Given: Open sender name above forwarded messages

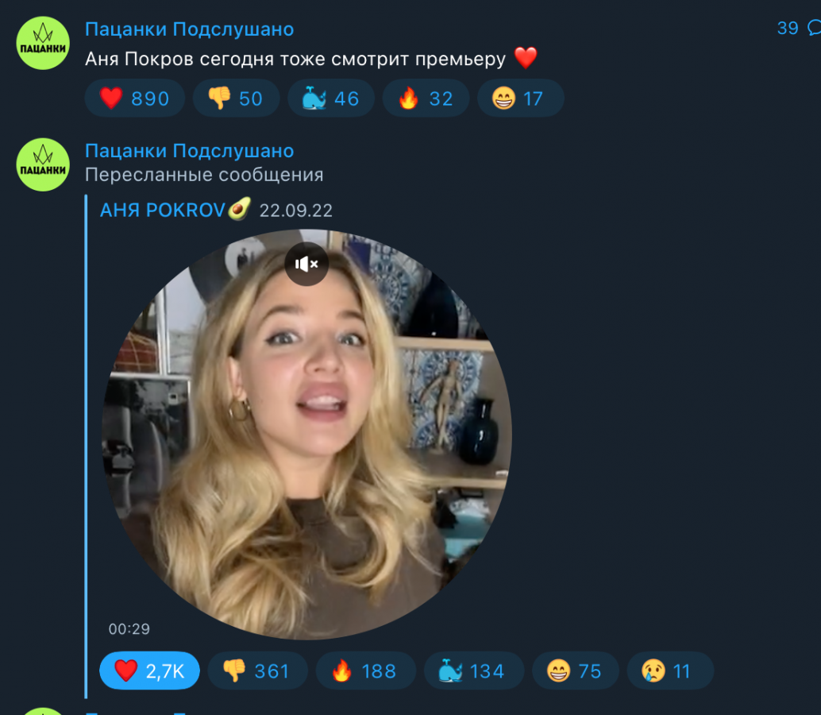Looking at the screenshot, I should [x=189, y=151].
